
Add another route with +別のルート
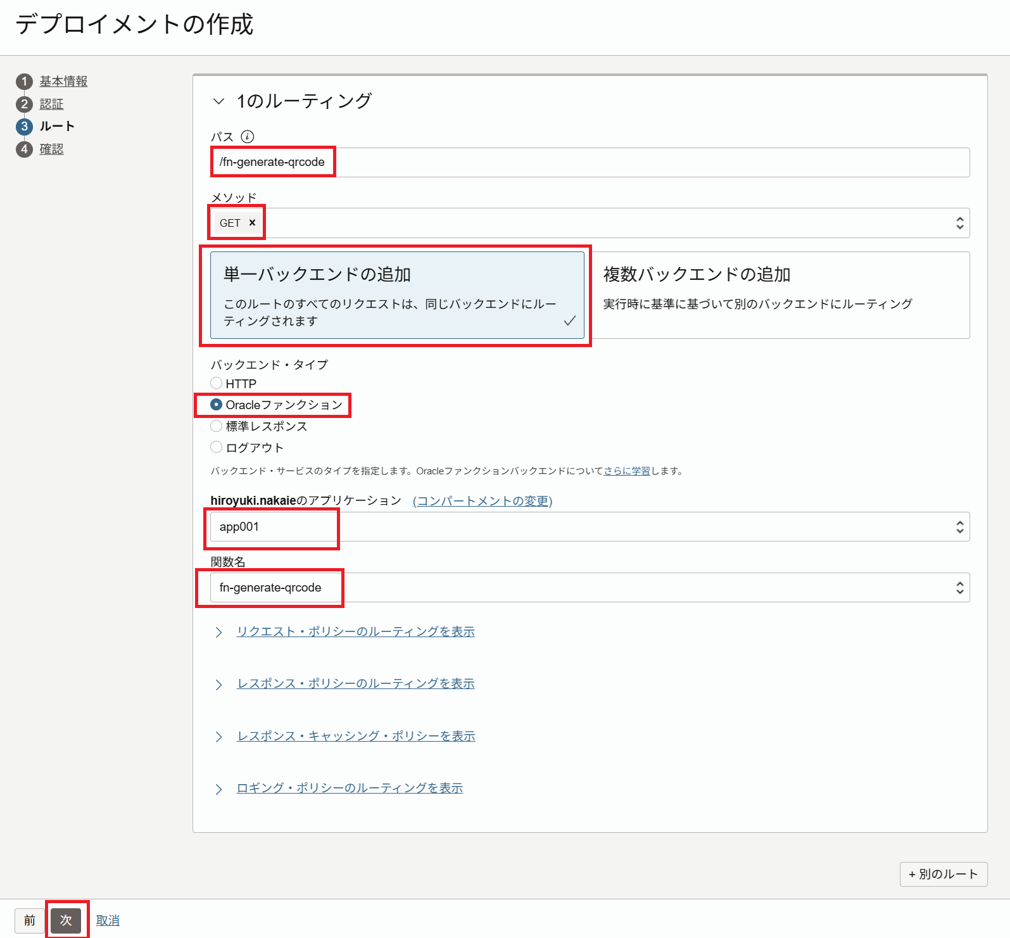pos(943,874)
